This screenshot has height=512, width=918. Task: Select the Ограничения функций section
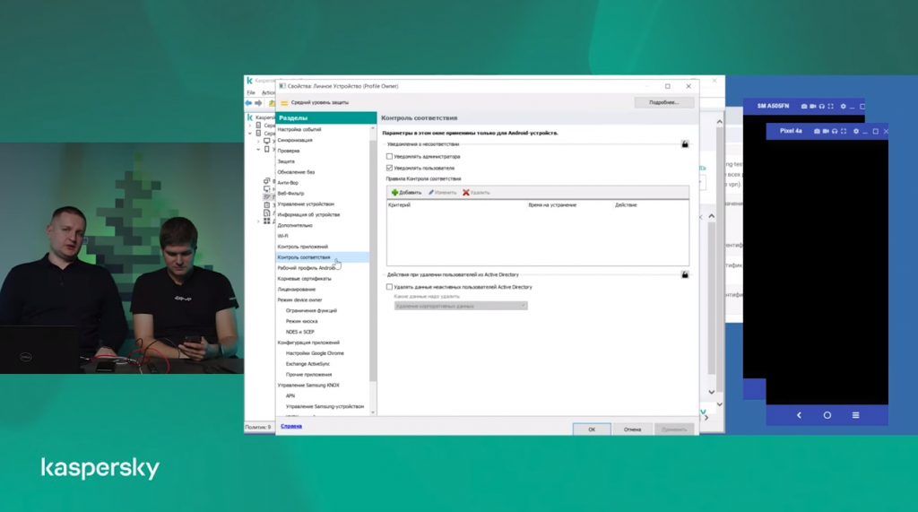pos(311,310)
